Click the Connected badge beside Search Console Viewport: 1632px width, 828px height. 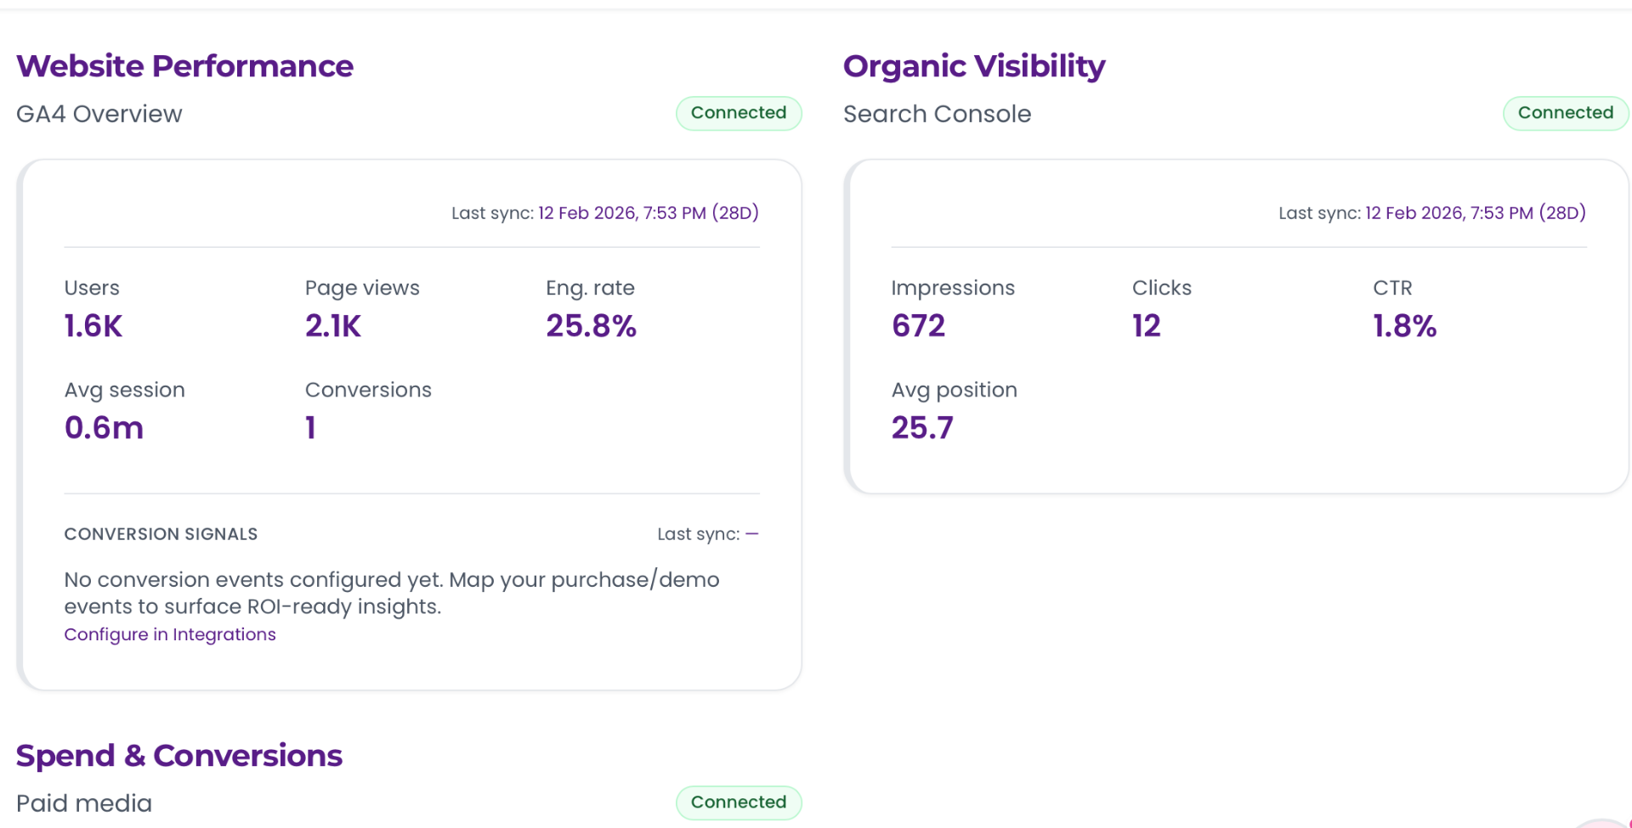1566,113
